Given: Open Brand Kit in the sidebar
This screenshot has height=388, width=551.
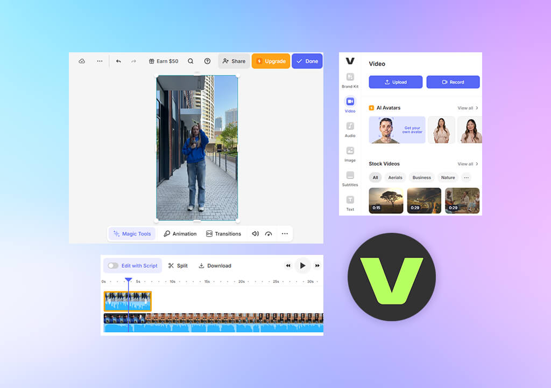Looking at the screenshot, I should point(350,81).
